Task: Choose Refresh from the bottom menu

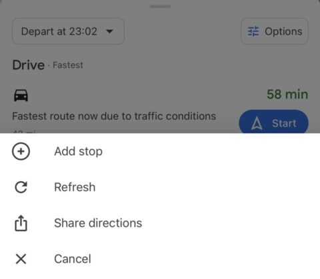Action: coord(160,187)
